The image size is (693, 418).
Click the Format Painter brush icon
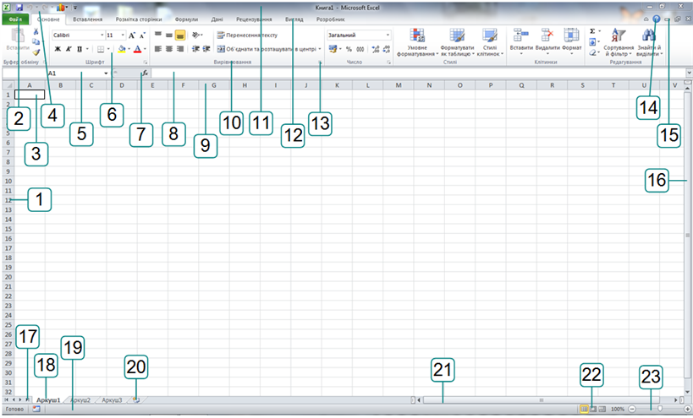click(x=36, y=52)
